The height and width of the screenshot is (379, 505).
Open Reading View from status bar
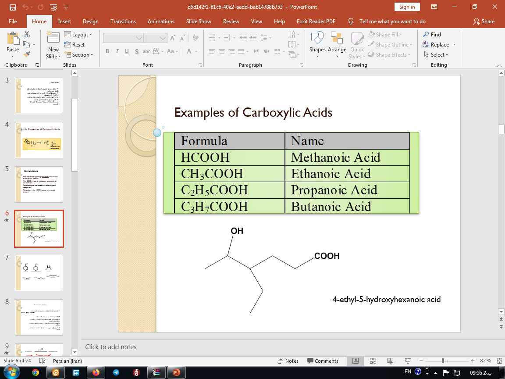[390, 361]
